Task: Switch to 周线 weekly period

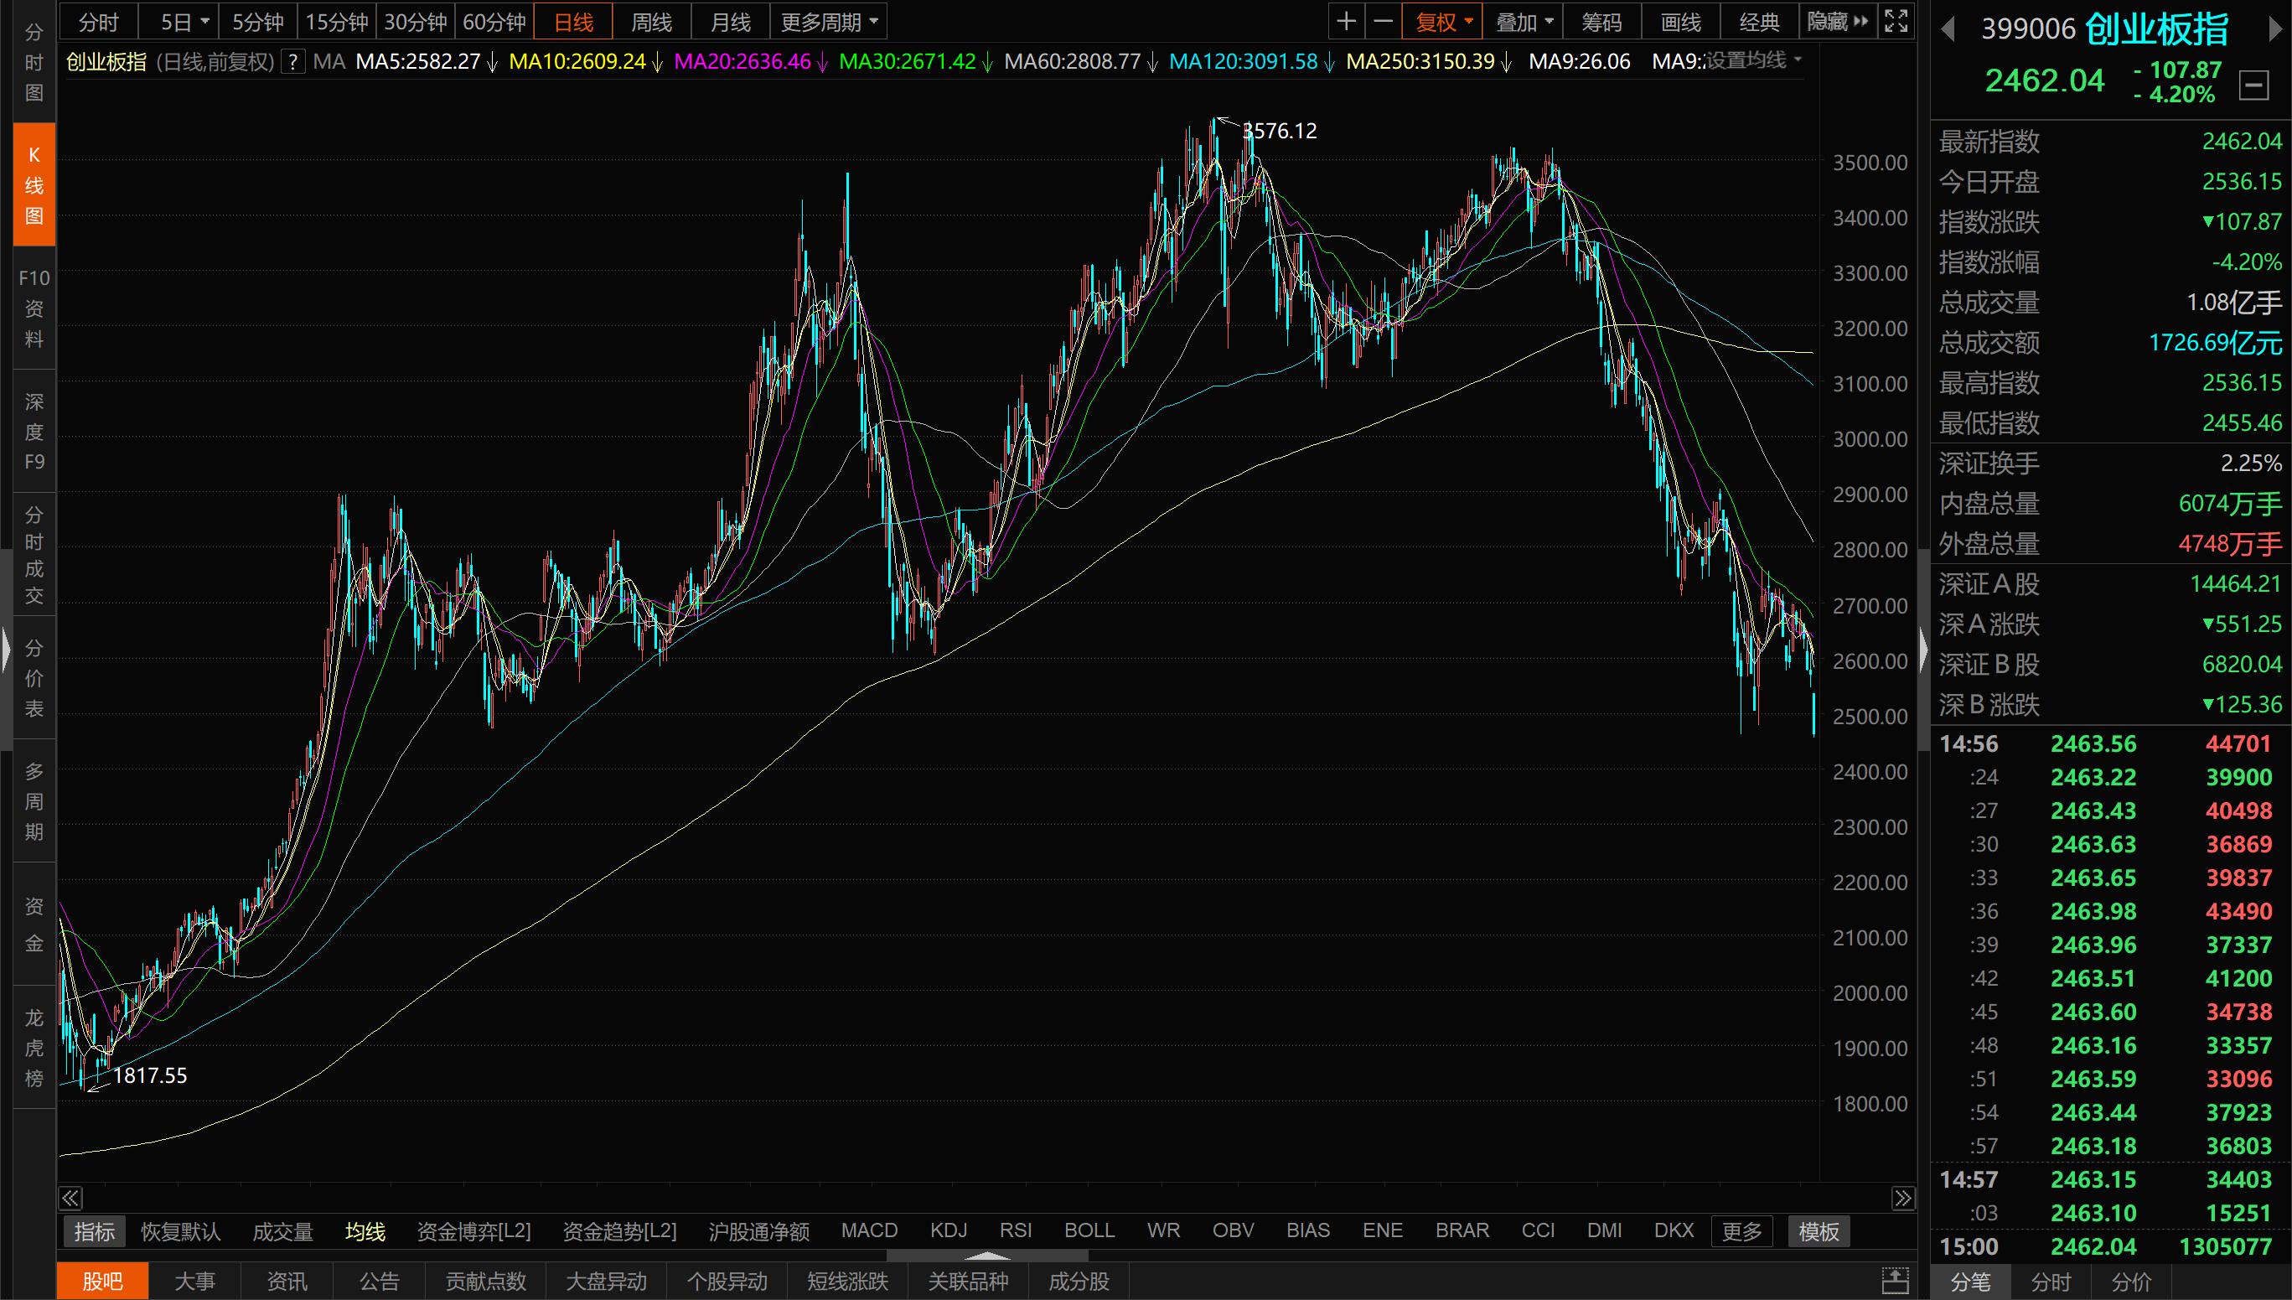Action: [651, 22]
